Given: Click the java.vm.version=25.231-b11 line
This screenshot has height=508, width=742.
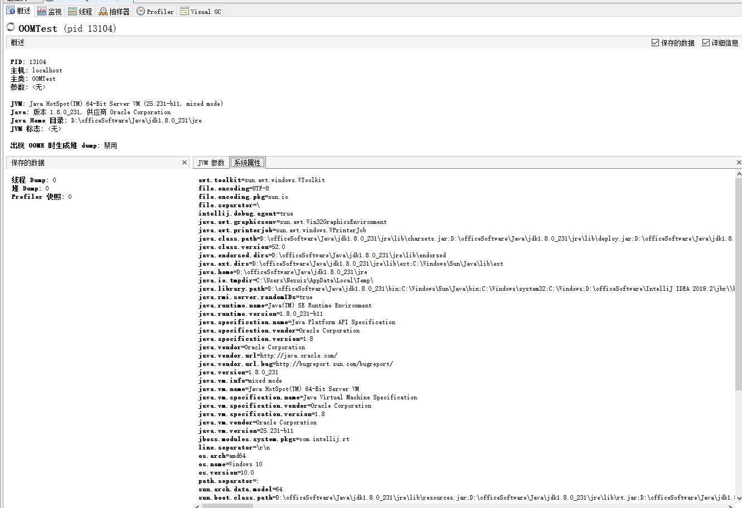Looking at the screenshot, I should 246,431.
